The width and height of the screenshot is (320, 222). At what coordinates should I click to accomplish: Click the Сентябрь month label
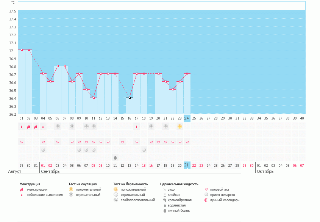[50, 171]
